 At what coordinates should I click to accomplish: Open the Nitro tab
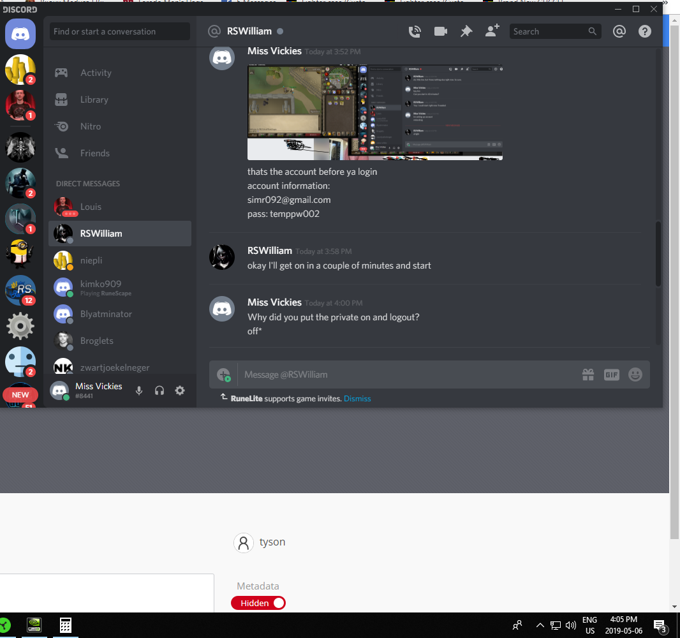click(120, 127)
